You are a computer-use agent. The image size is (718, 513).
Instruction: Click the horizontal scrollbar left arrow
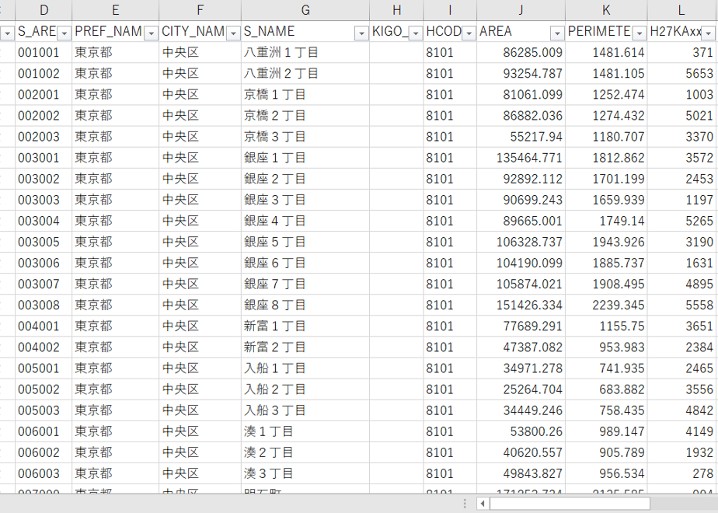tap(483, 504)
